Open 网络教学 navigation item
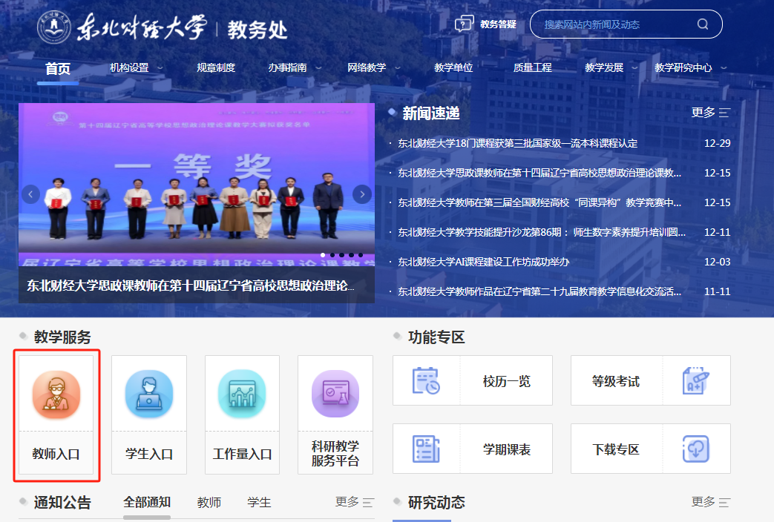774x522 pixels. click(x=367, y=67)
